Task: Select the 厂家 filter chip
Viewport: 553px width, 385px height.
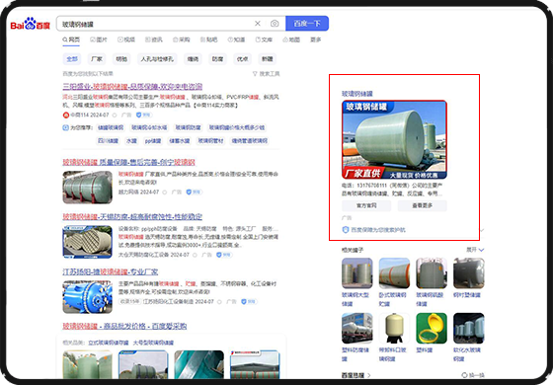Action: click(x=97, y=59)
